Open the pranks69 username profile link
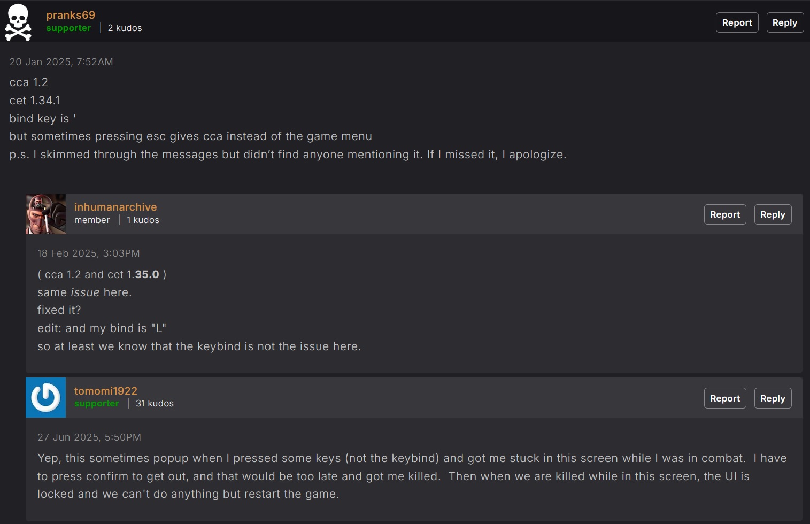Viewport: 810px width, 524px height. [71, 15]
